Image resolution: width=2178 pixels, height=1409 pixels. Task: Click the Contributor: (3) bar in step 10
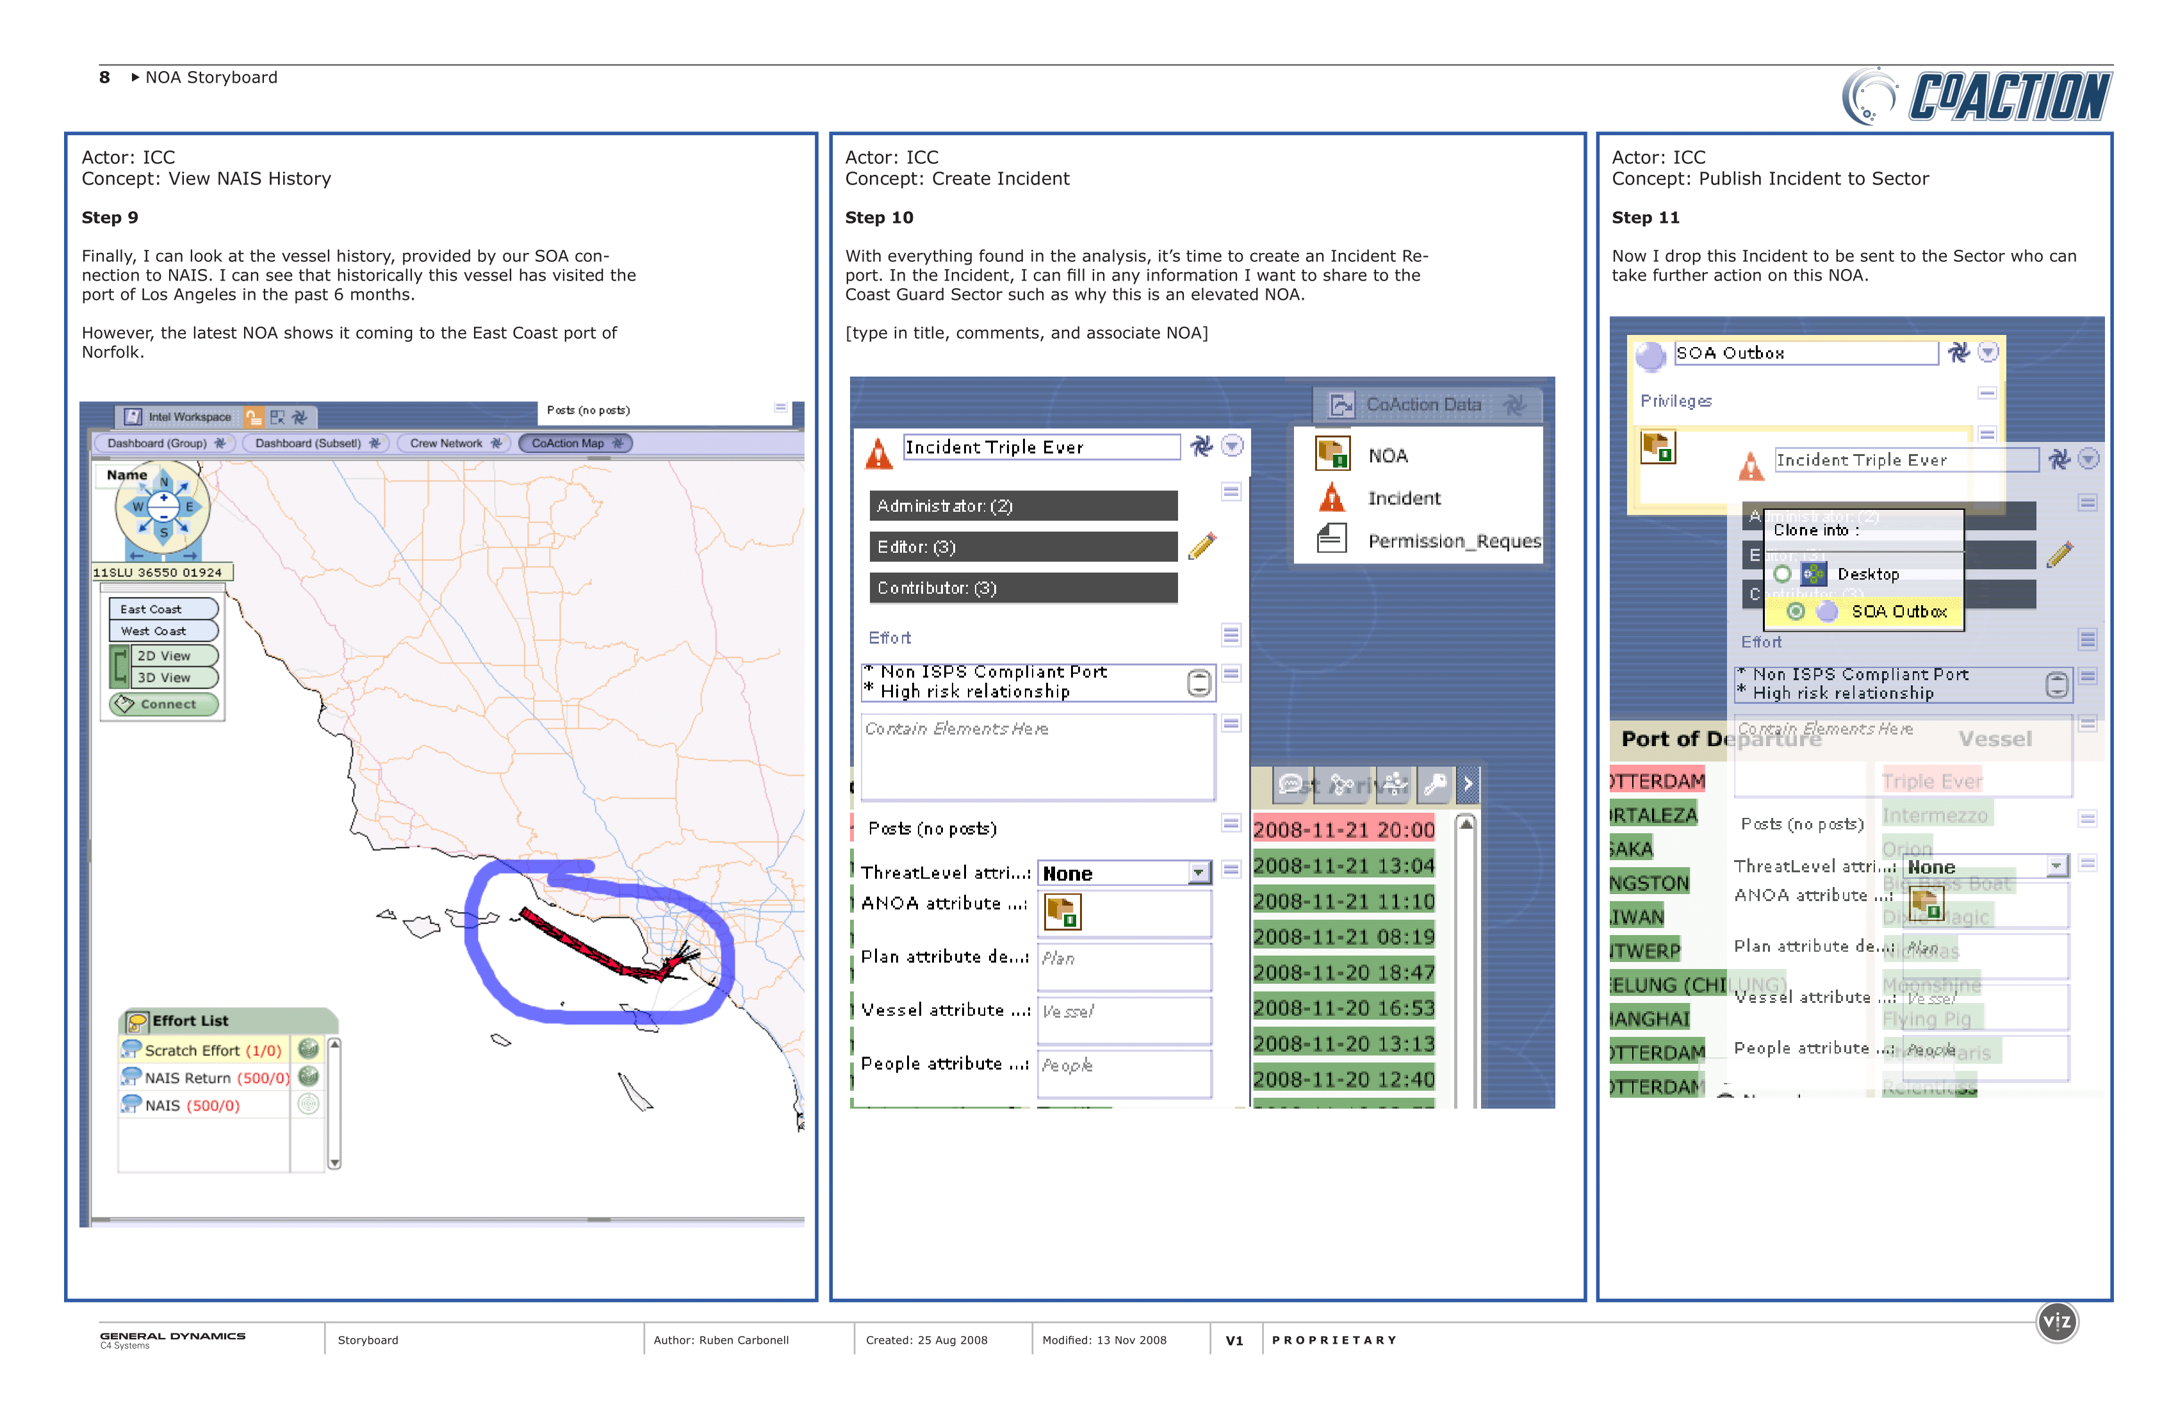[1023, 589]
